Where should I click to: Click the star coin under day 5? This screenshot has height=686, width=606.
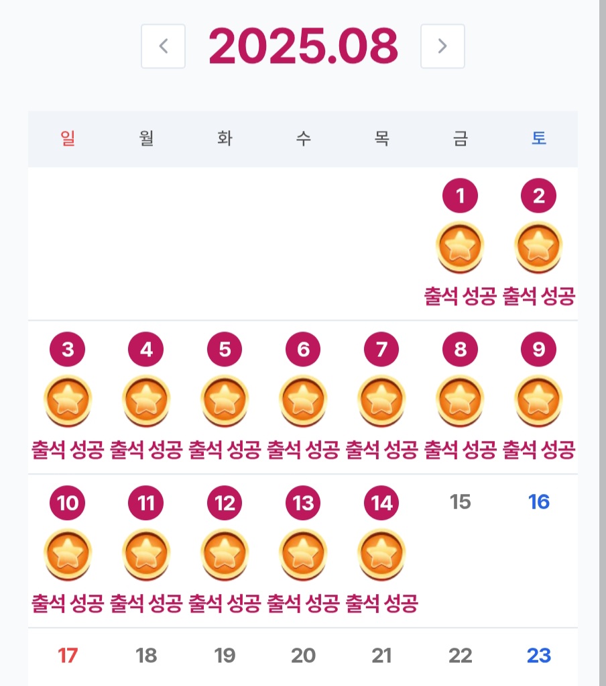coord(225,400)
